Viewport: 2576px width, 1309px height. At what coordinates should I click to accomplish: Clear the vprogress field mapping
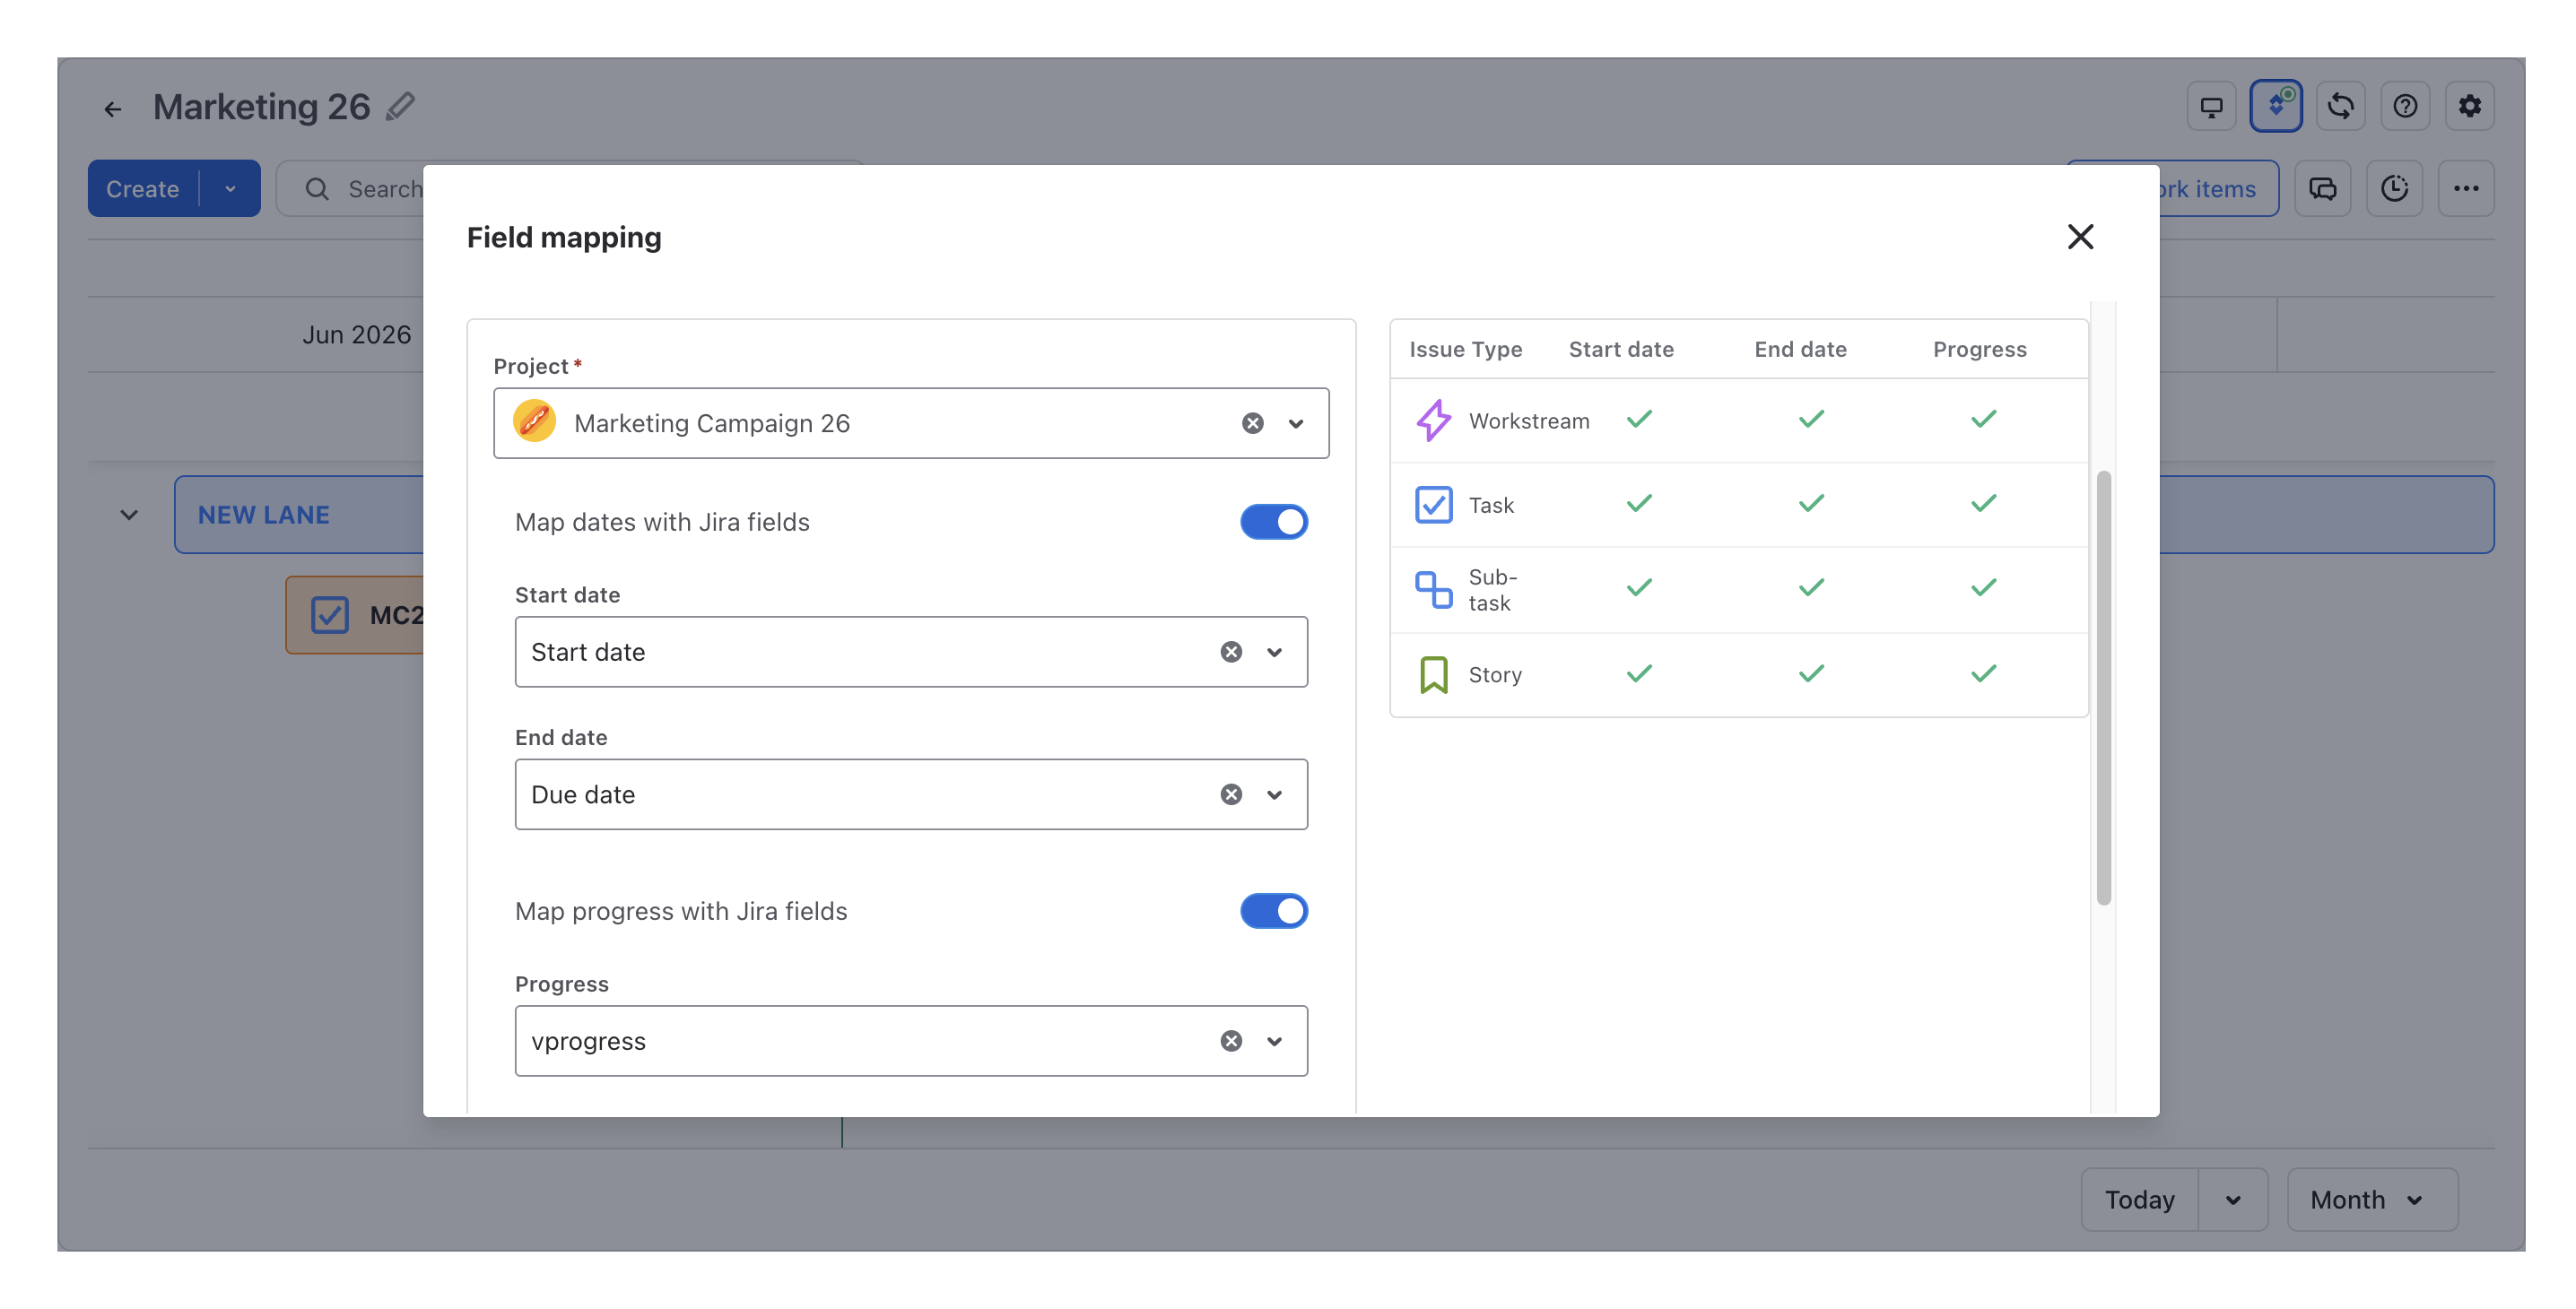click(x=1231, y=1041)
